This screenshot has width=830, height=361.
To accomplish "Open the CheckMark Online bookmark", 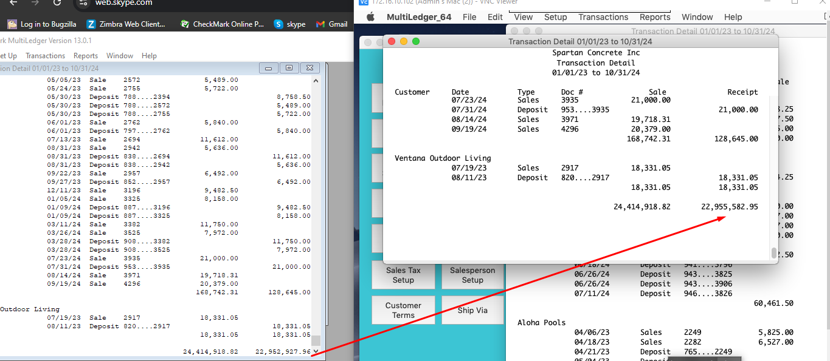I will [x=223, y=24].
